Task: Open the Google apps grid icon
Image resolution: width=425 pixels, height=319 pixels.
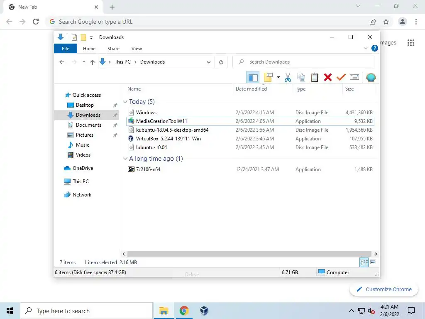Action: [x=410, y=43]
